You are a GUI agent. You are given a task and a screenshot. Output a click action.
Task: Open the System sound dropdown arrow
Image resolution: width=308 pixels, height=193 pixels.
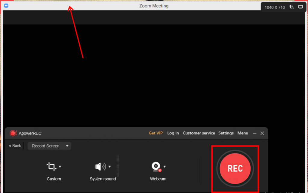coord(109,166)
